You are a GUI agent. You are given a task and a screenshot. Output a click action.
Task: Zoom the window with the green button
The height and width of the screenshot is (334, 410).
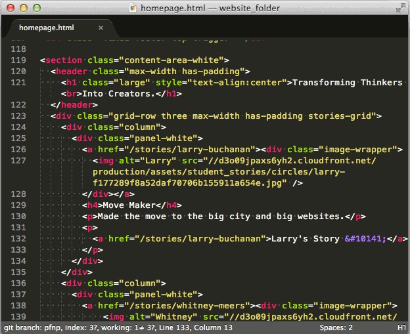(36, 8)
